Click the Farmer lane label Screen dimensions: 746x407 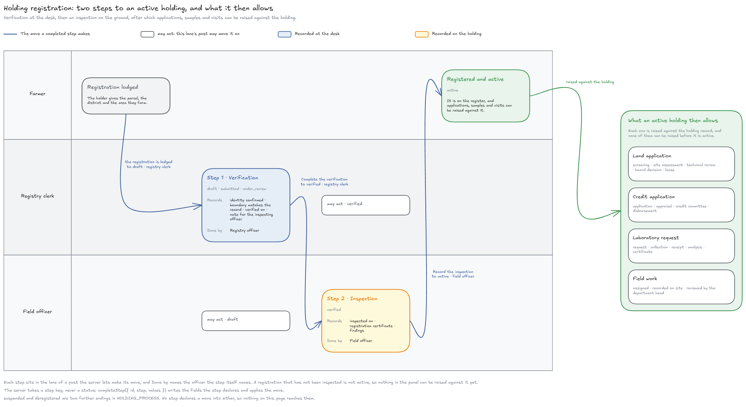point(38,94)
